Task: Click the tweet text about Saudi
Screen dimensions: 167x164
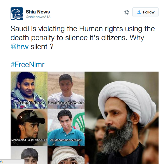Action: point(83,38)
